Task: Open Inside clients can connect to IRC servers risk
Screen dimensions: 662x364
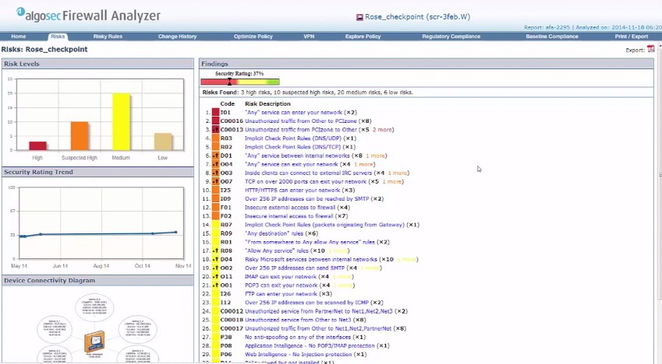Action: tap(308, 173)
